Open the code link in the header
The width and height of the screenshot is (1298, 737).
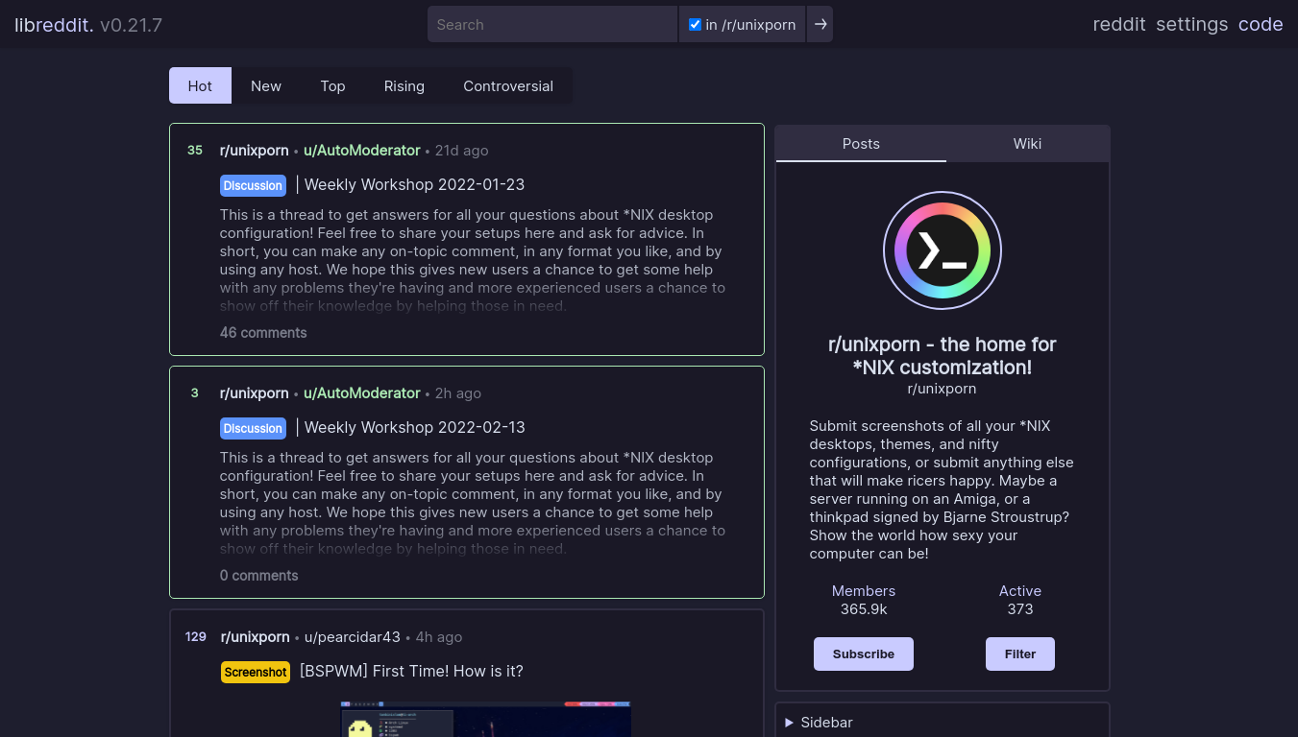pyautogui.click(x=1261, y=24)
